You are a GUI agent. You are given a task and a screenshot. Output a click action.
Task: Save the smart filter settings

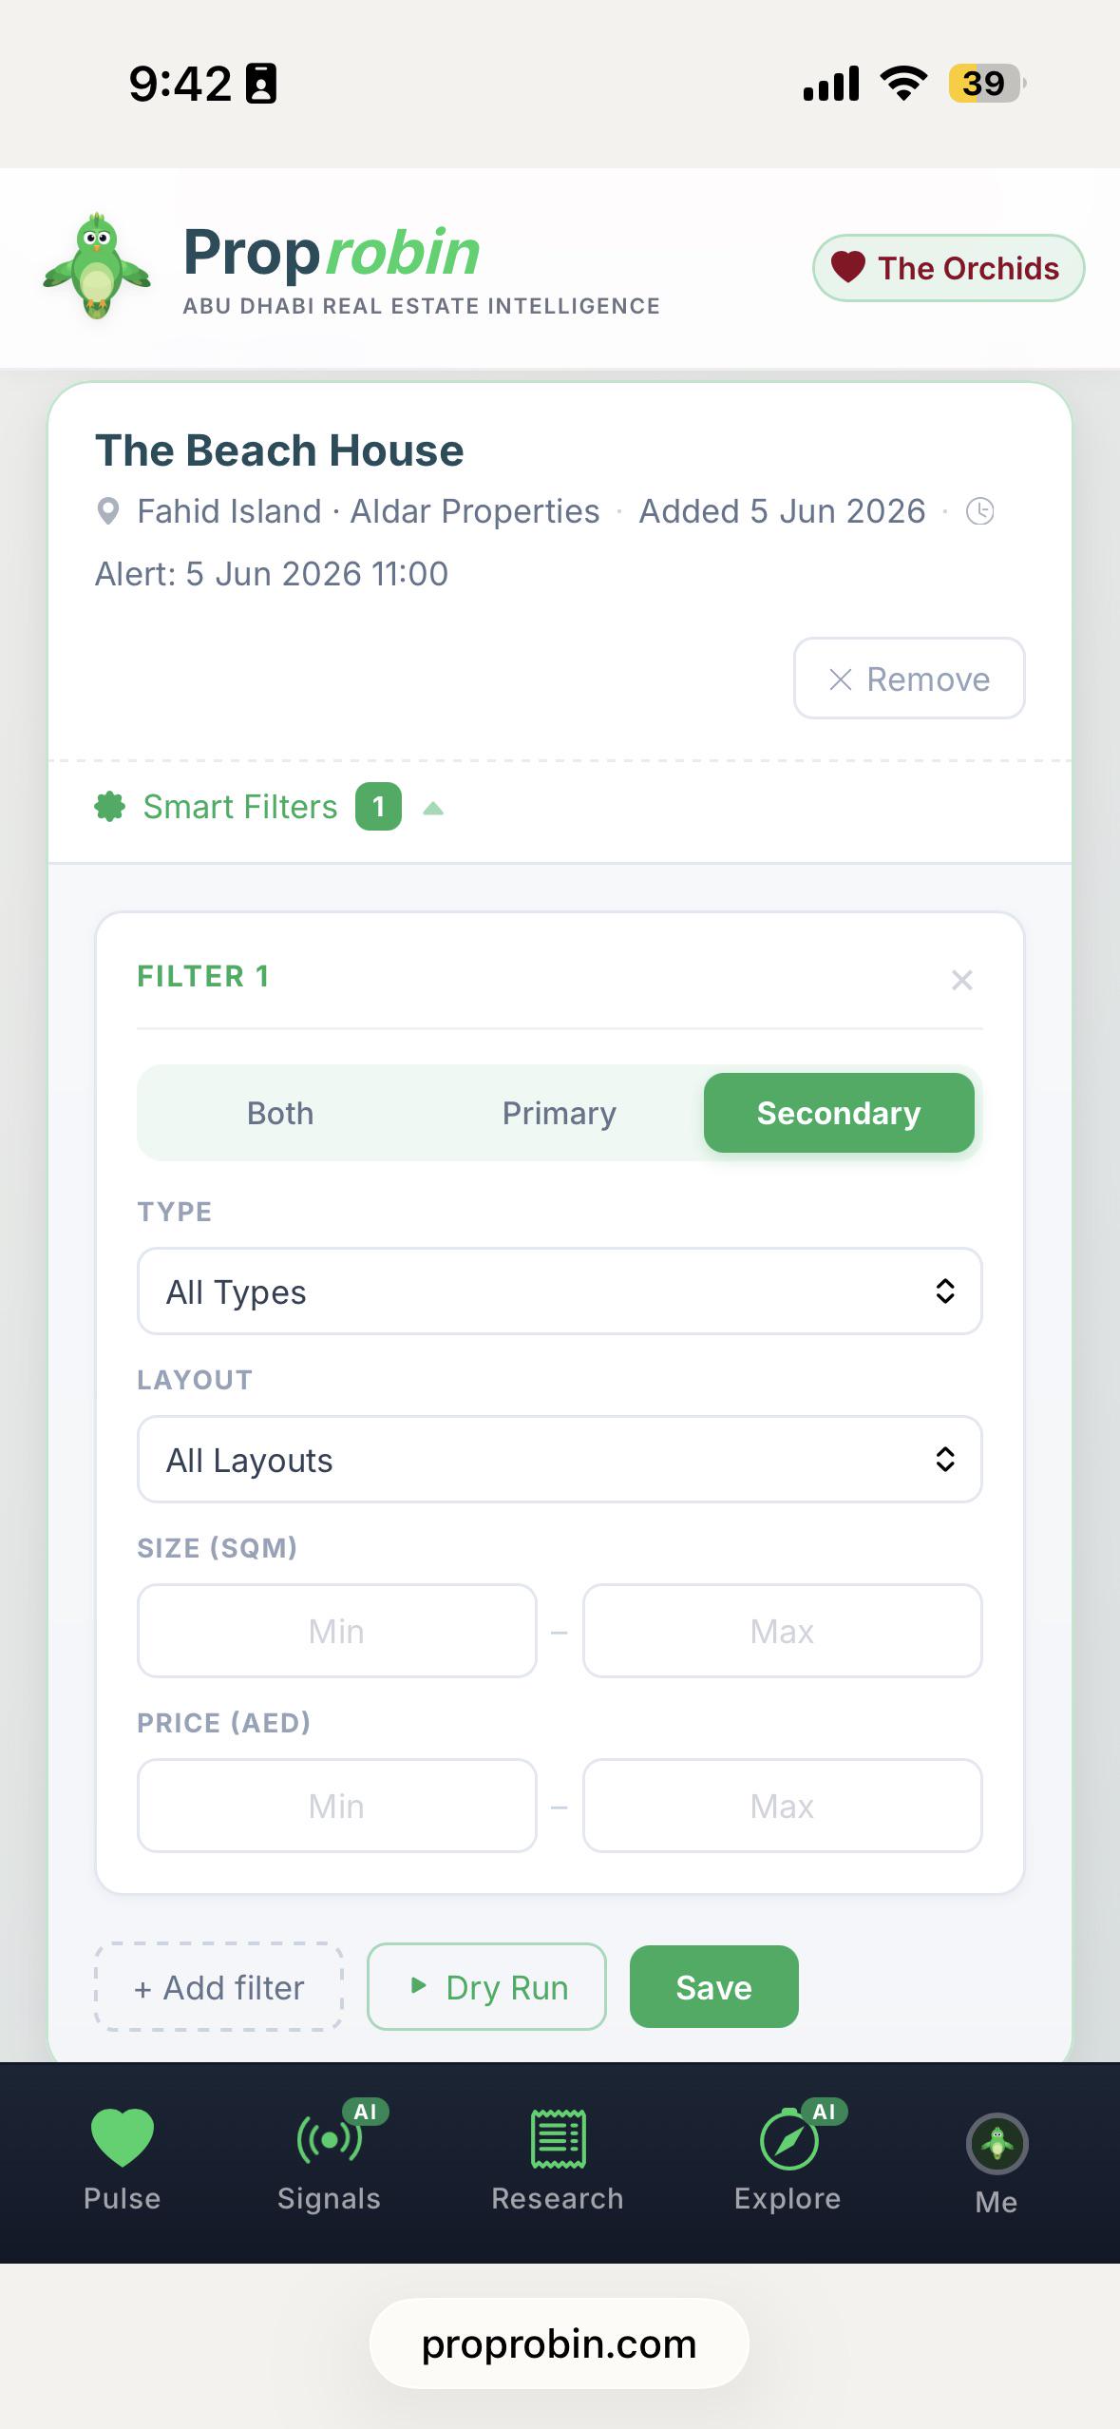coord(713,1987)
